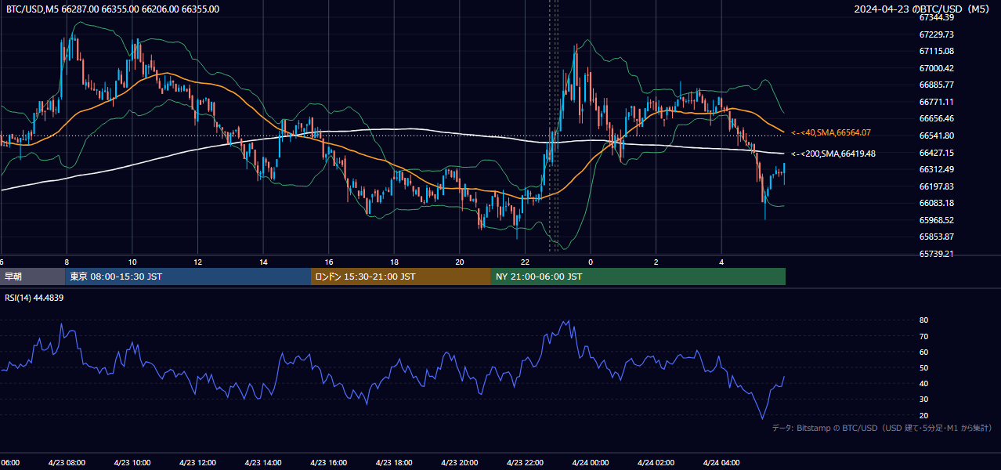
Task: Click the 4/24 02:00 time axis label
Action: click(656, 463)
